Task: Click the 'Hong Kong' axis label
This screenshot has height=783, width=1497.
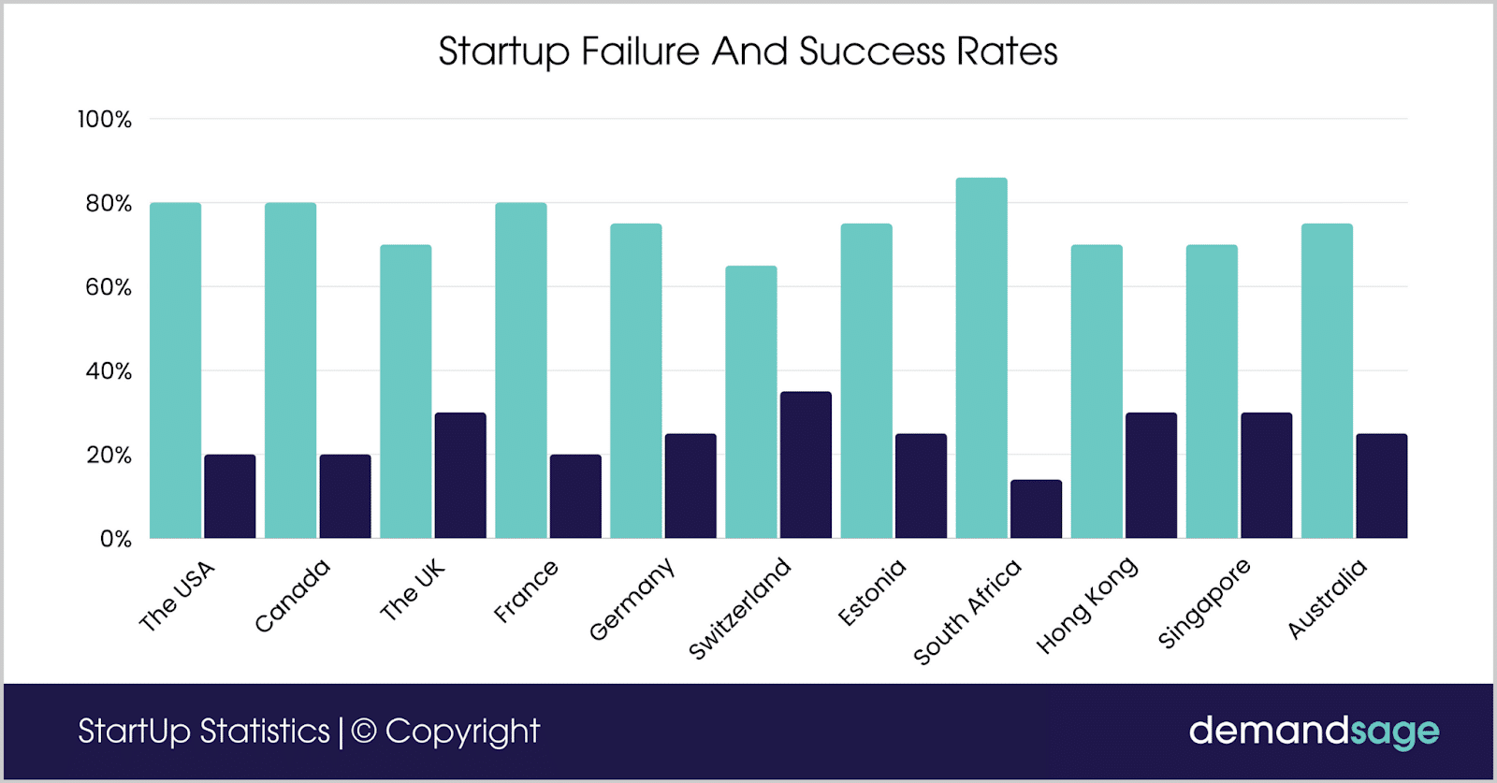Action: (1087, 604)
